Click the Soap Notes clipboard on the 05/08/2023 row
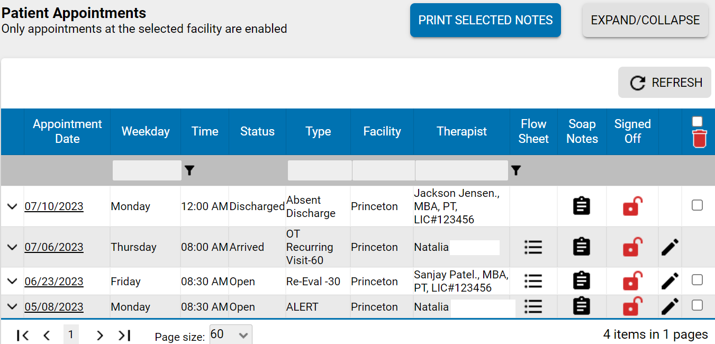The height and width of the screenshot is (344, 715). (582, 306)
